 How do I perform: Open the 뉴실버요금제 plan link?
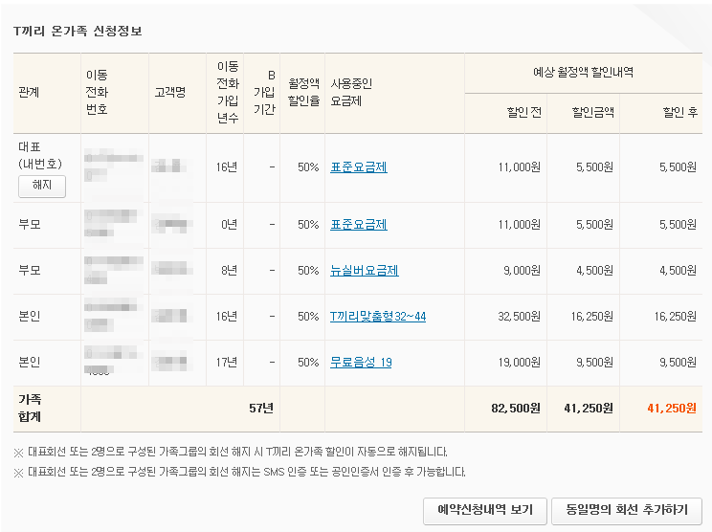[364, 271]
